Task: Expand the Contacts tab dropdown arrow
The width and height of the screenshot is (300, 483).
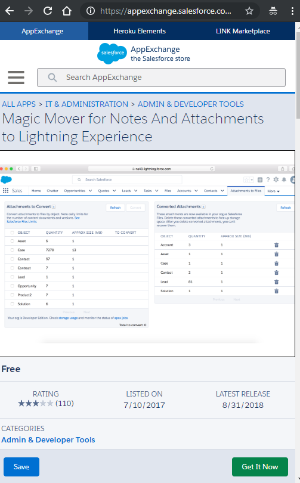Action: 222,191
